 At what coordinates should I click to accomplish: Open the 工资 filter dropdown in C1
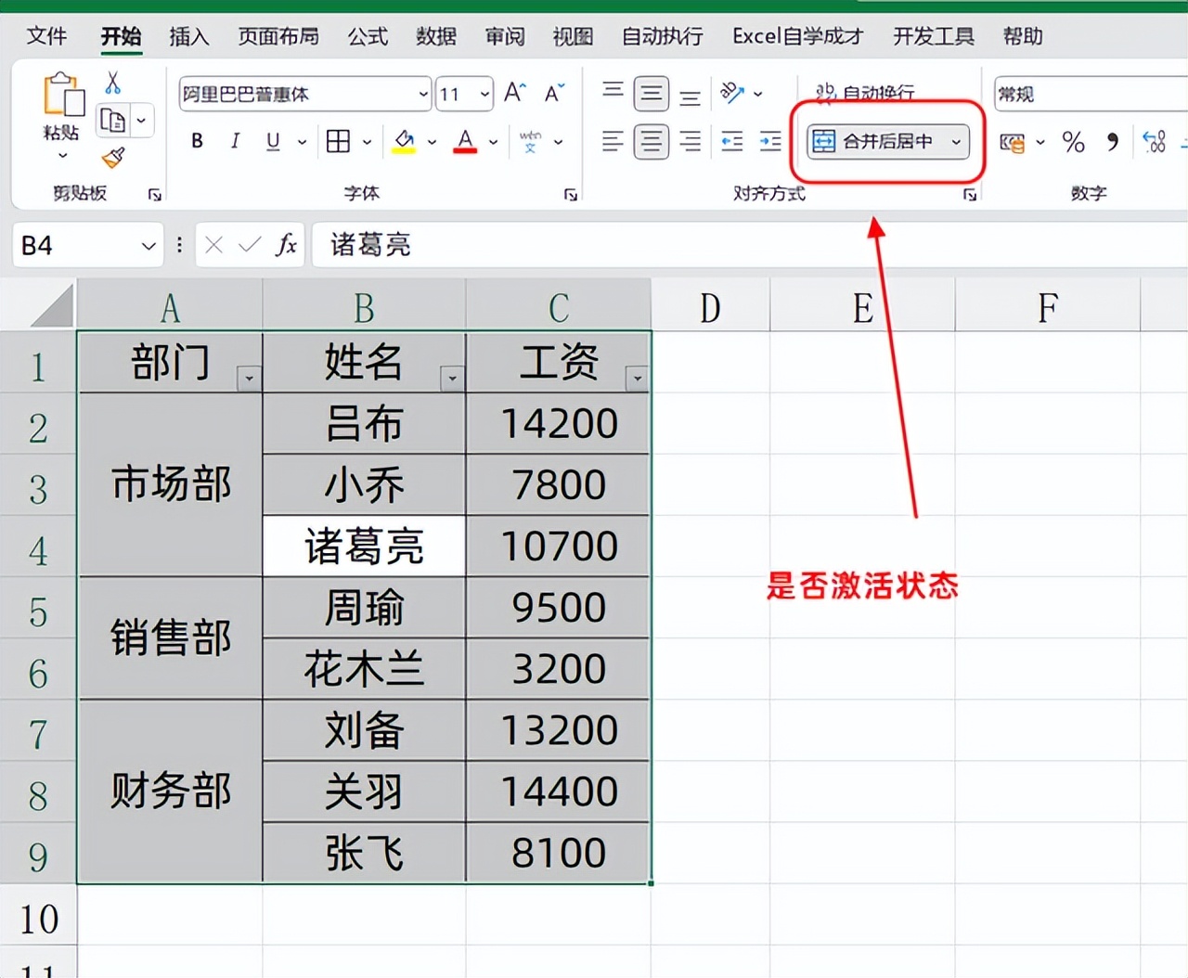637,379
